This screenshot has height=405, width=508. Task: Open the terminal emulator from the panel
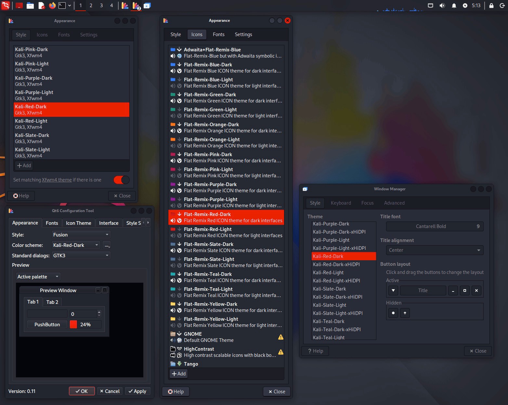tap(62, 6)
